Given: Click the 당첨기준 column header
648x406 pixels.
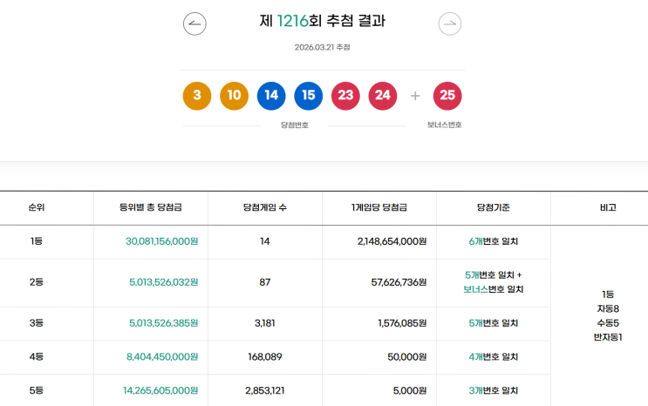Looking at the screenshot, I should 494,207.
